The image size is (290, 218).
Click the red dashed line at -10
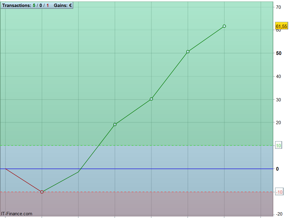tap(136, 192)
